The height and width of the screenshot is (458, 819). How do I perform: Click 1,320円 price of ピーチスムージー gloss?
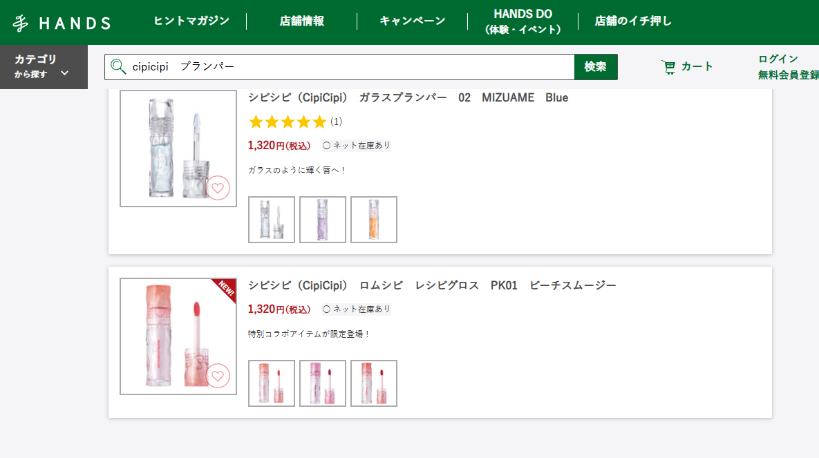tap(279, 309)
